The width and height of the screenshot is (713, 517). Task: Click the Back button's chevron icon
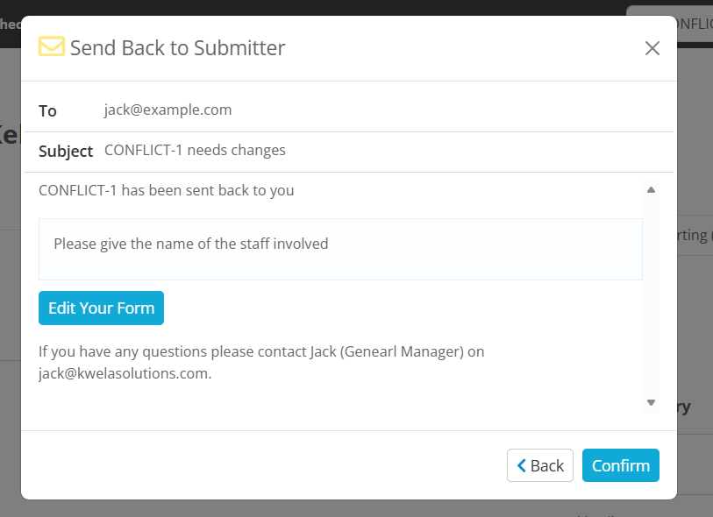[x=522, y=465]
